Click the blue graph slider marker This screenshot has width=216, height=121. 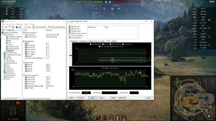pos(71,55)
